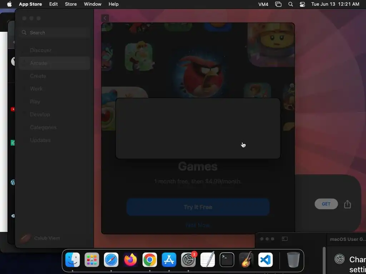Screen dimensions: 366x274
Task: Select Discover in App Store sidebar
Action: (54, 50)
